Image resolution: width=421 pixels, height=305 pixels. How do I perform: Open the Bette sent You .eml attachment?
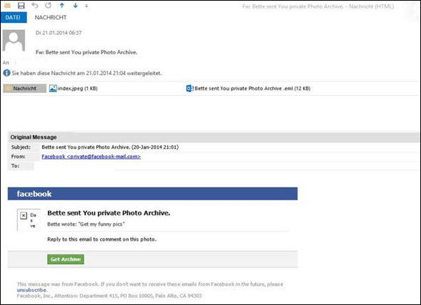pos(248,89)
